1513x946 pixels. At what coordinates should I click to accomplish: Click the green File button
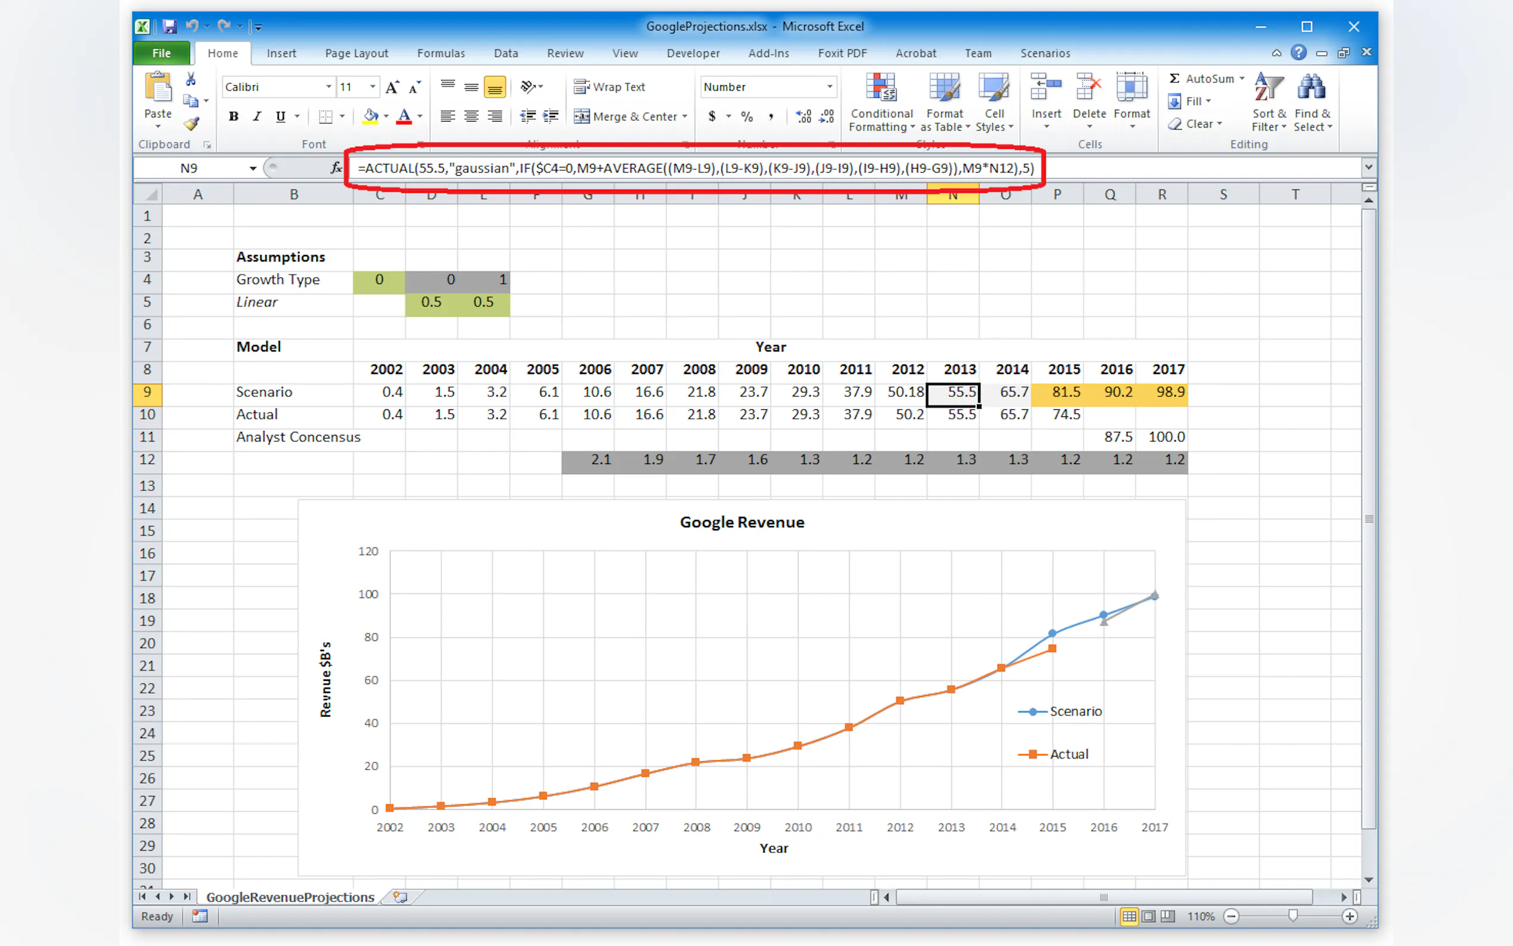tap(161, 53)
